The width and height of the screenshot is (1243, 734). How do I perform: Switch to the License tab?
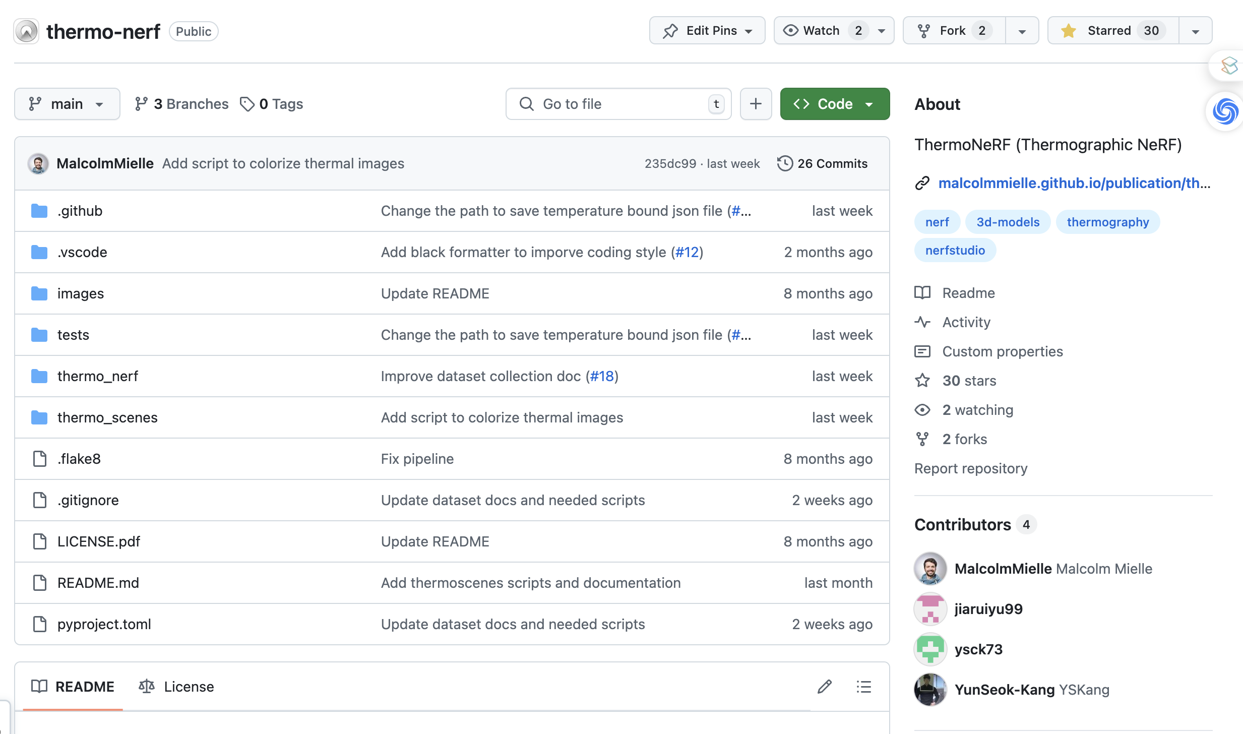pyautogui.click(x=176, y=687)
